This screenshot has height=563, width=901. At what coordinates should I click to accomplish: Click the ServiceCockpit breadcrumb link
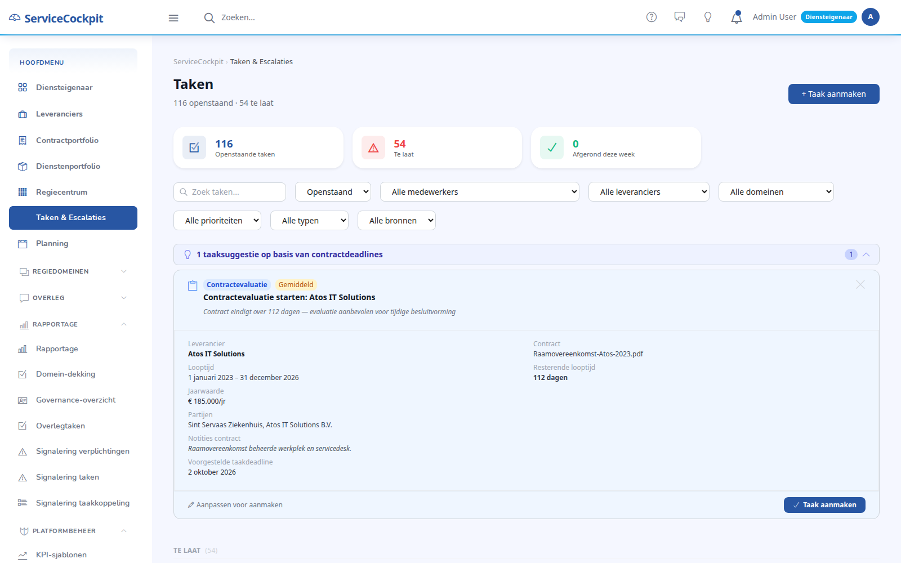[x=198, y=62]
